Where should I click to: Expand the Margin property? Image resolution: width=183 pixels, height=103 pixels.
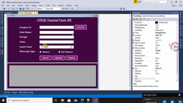[134, 40]
